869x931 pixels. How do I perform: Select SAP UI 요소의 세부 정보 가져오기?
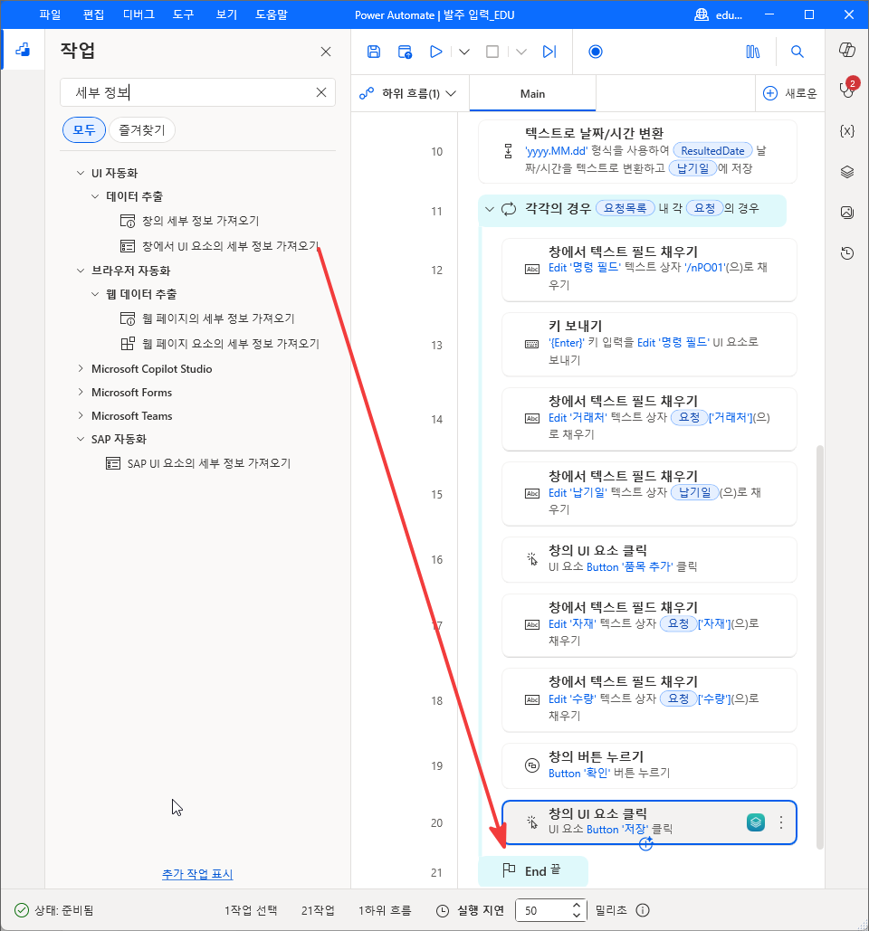[x=198, y=463]
